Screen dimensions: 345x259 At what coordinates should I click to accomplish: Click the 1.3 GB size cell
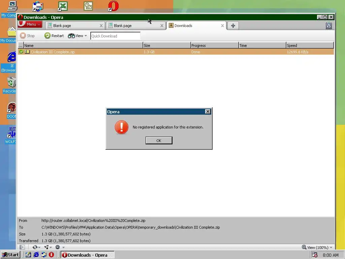click(149, 52)
